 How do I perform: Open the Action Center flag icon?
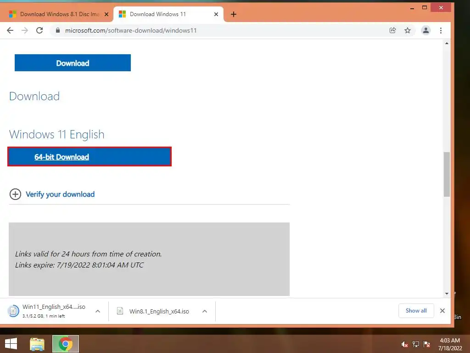click(x=427, y=344)
